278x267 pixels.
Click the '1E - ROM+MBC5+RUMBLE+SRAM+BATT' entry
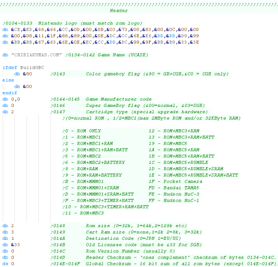[x=193, y=175]
